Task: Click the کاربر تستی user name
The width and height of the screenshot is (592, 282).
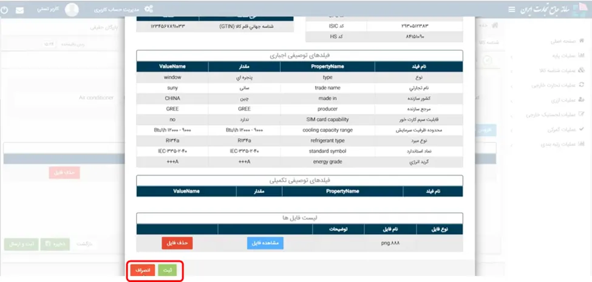Action: click(48, 9)
